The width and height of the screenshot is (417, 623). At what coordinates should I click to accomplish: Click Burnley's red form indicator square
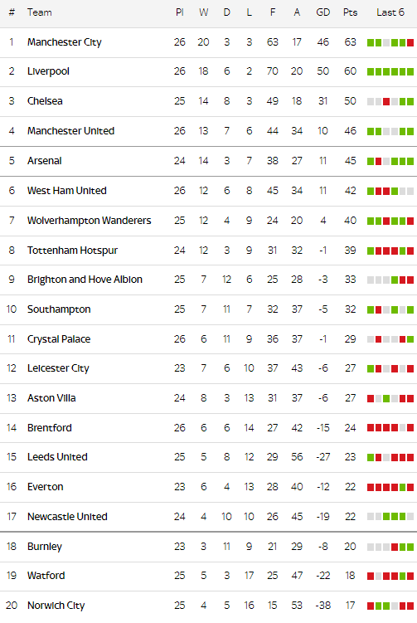(395, 548)
